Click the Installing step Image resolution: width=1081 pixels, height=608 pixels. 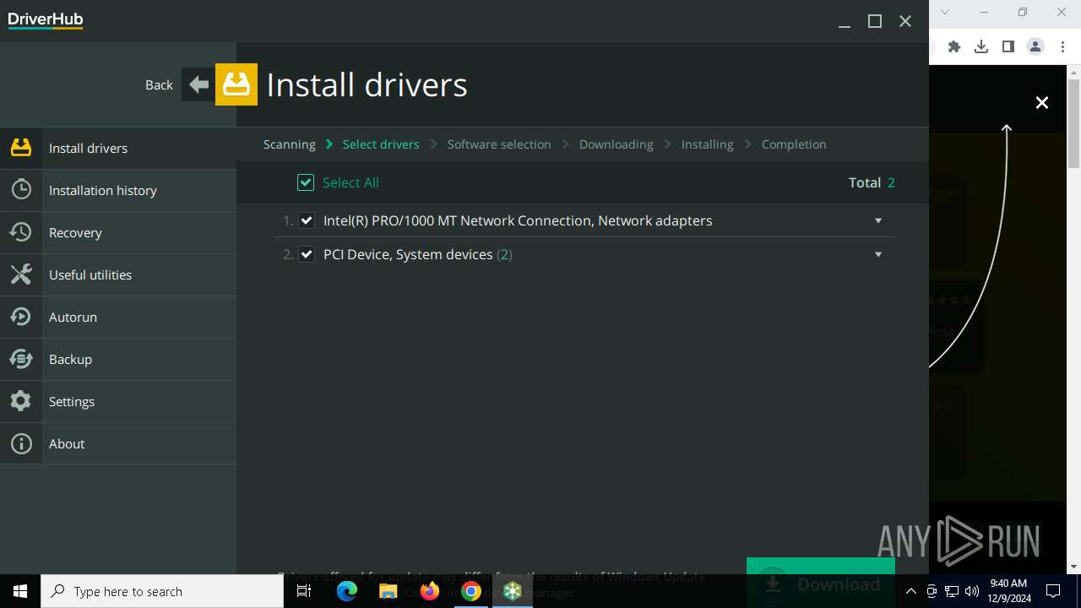point(708,144)
